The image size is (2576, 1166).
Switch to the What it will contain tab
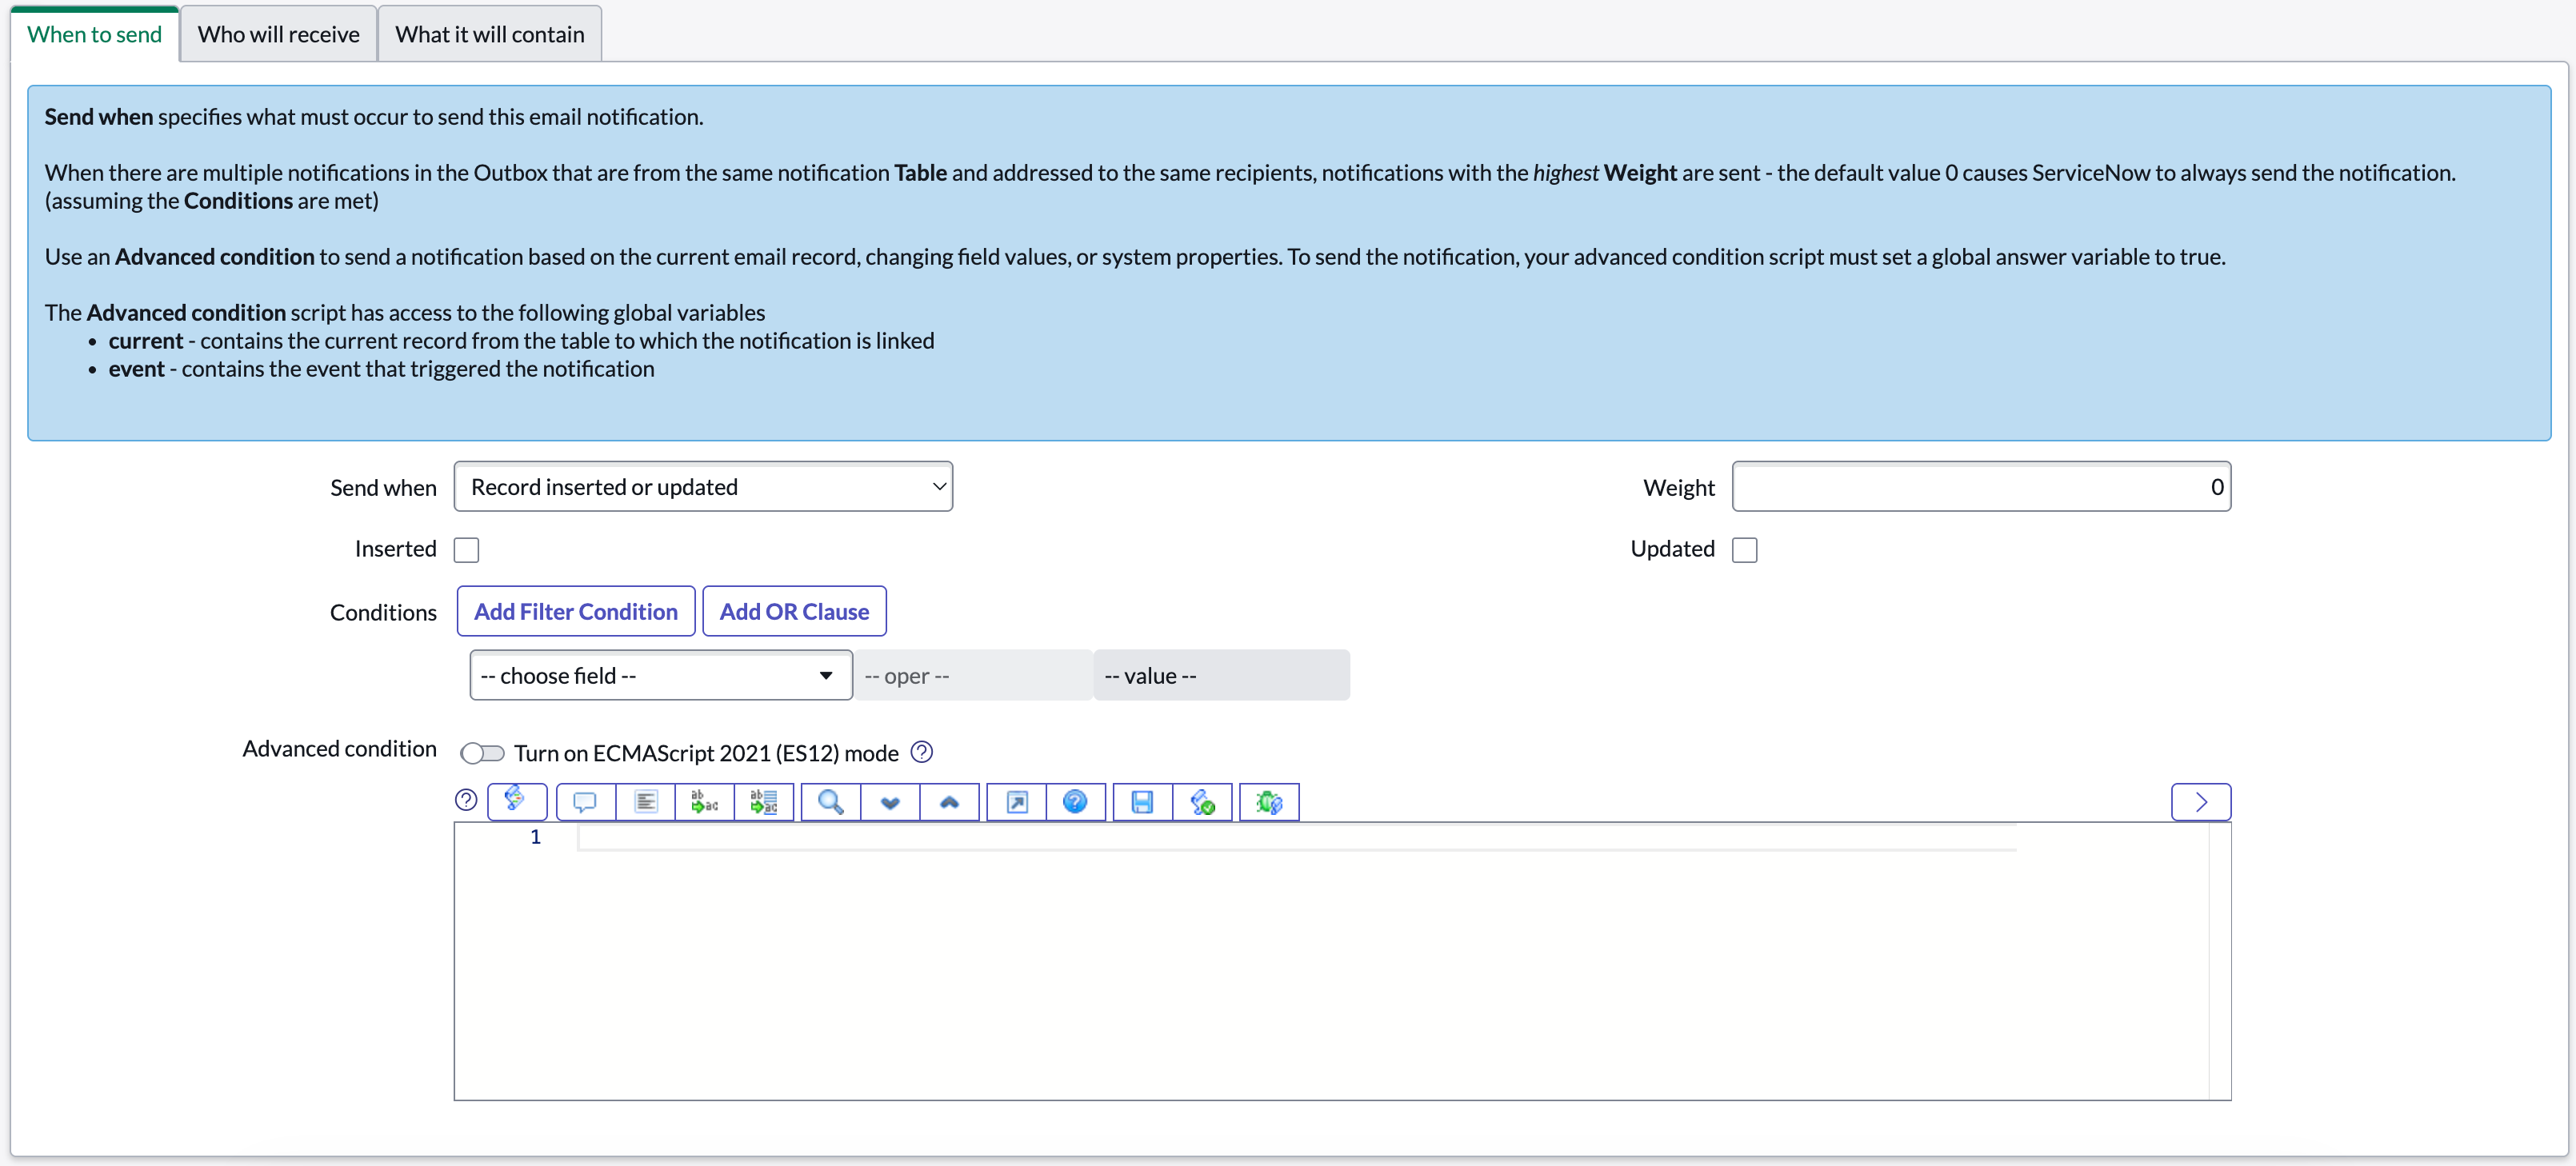tap(490, 34)
